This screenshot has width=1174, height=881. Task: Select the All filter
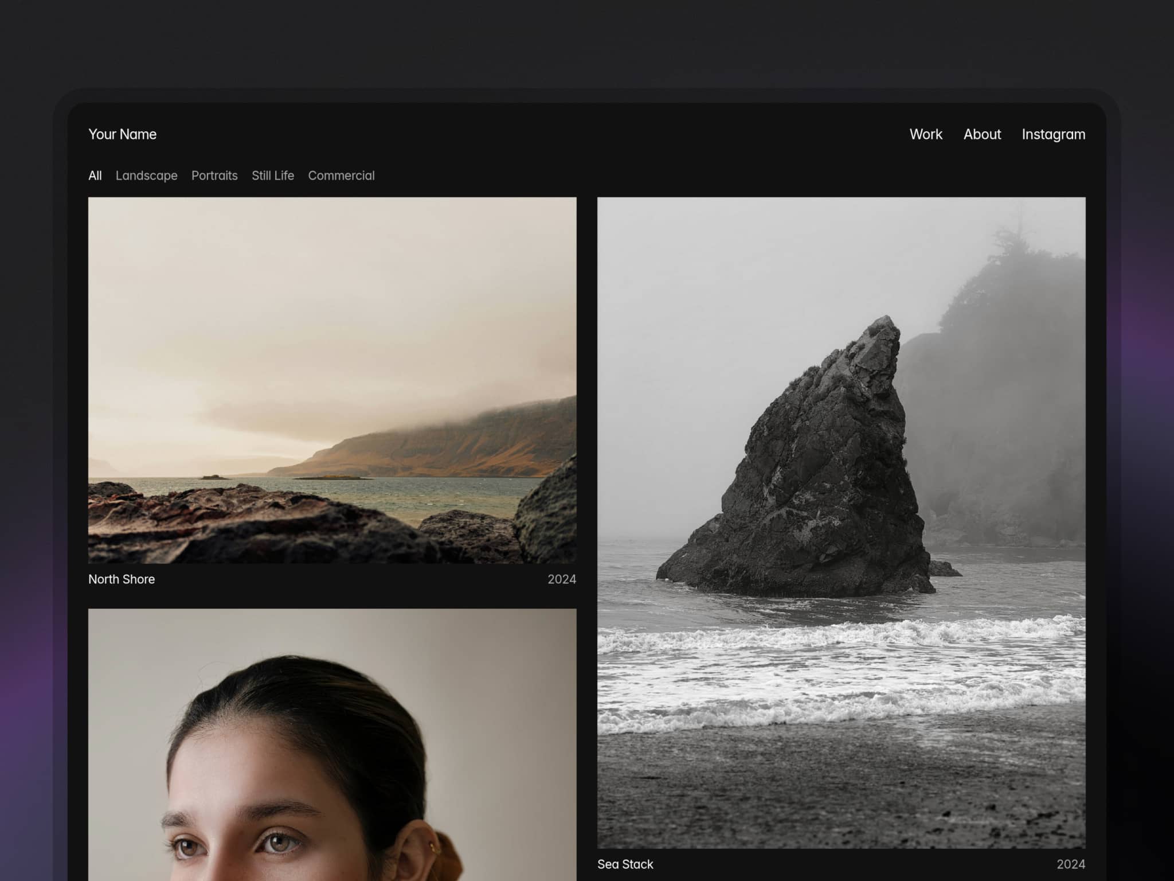click(95, 176)
